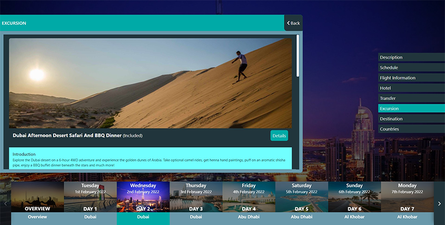Image resolution: width=445 pixels, height=225 pixels.
Task: Select the Overview thumbnail in timeline
Action: pyautogui.click(x=37, y=200)
